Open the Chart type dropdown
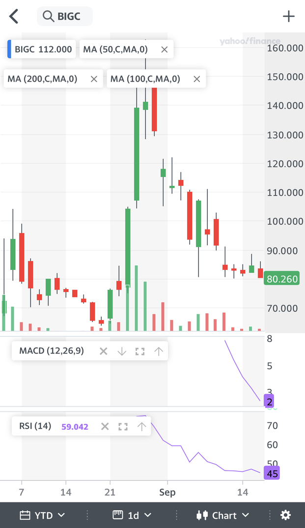 point(222,515)
